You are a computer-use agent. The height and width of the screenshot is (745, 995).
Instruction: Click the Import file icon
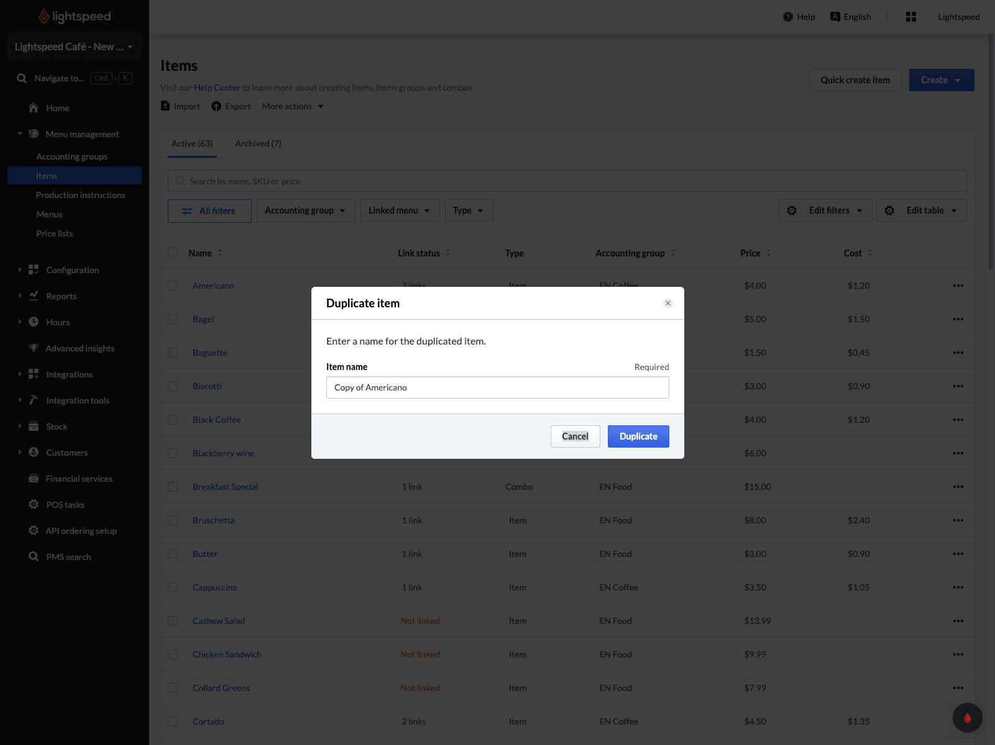pos(165,106)
